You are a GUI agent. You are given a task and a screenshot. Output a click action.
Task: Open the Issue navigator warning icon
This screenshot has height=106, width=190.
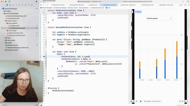[x=19, y=5]
